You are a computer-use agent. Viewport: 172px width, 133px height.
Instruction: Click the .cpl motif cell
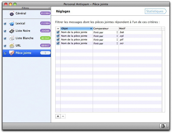pos(140,36)
